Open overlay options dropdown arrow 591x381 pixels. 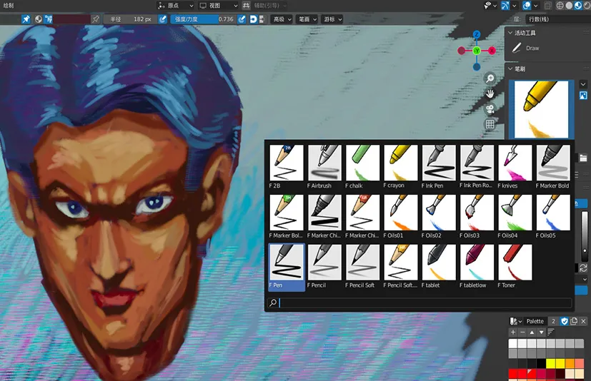coord(535,5)
